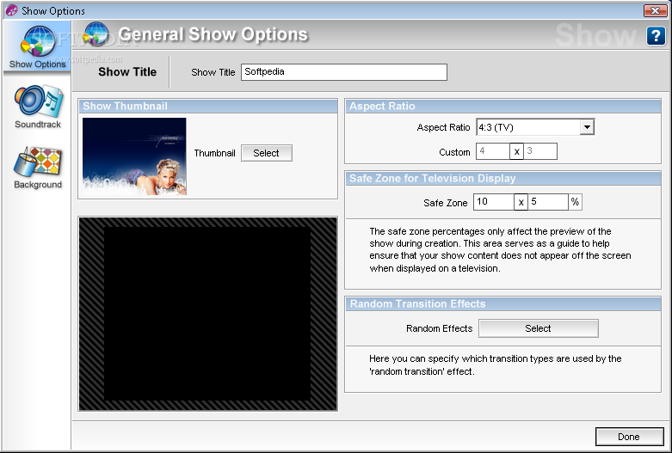Click the black safe zone preview area
The height and width of the screenshot is (453, 672).
(208, 314)
